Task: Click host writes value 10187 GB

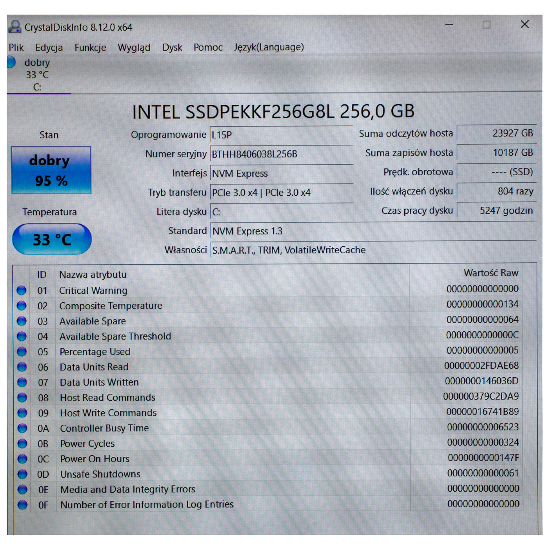Action: click(x=496, y=153)
